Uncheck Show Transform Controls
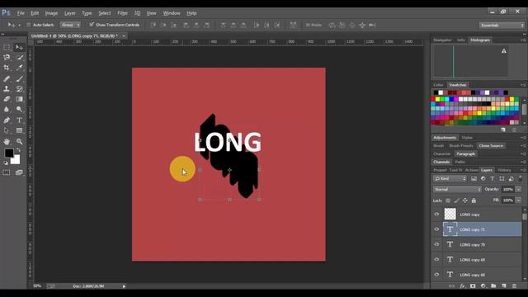Screen dimensions: 528x297 92,25
